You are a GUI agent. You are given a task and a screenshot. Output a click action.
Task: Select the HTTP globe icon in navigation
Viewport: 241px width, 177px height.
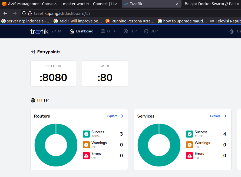(x=103, y=31)
